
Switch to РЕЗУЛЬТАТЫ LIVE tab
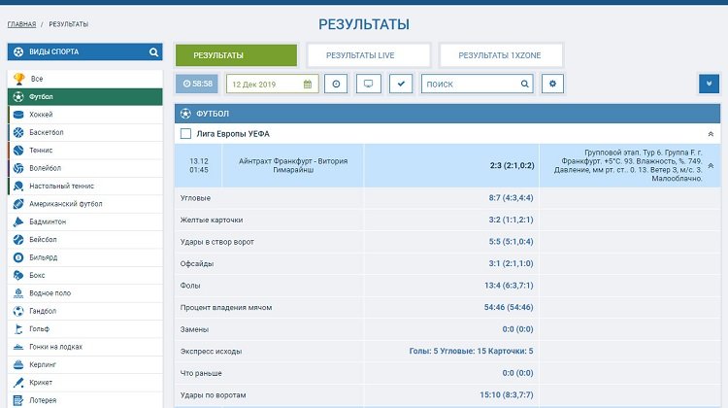pos(369,55)
